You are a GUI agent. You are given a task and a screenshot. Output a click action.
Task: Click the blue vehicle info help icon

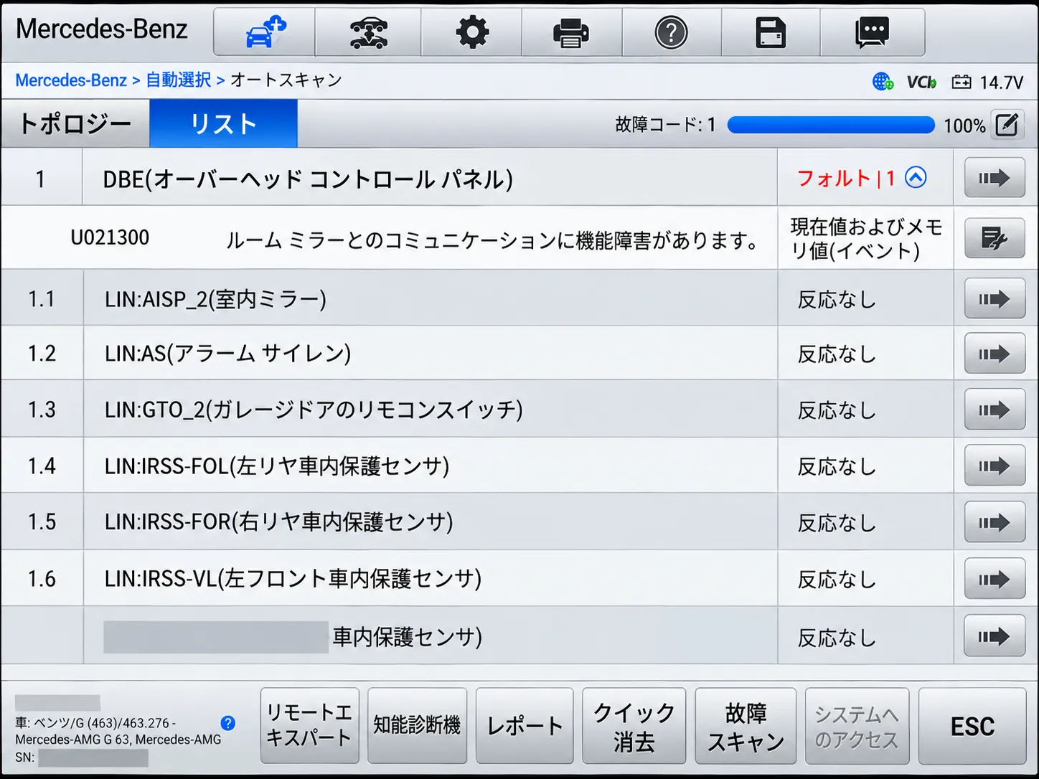[228, 723]
